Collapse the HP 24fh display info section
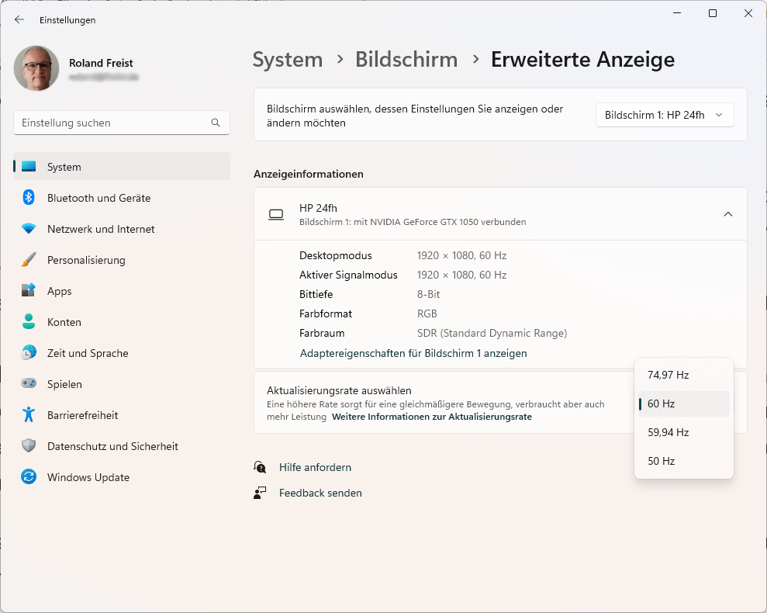This screenshot has width=767, height=613. (727, 214)
